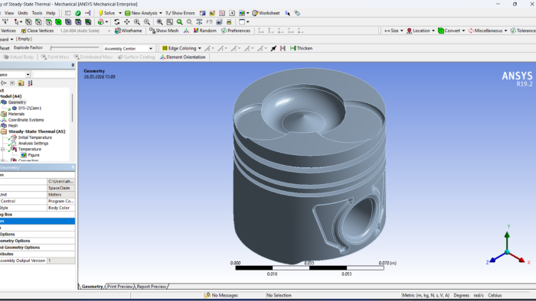Viewport: 536px width, 301px height.
Task: Collapse the Temperature tree node
Action: [3, 149]
